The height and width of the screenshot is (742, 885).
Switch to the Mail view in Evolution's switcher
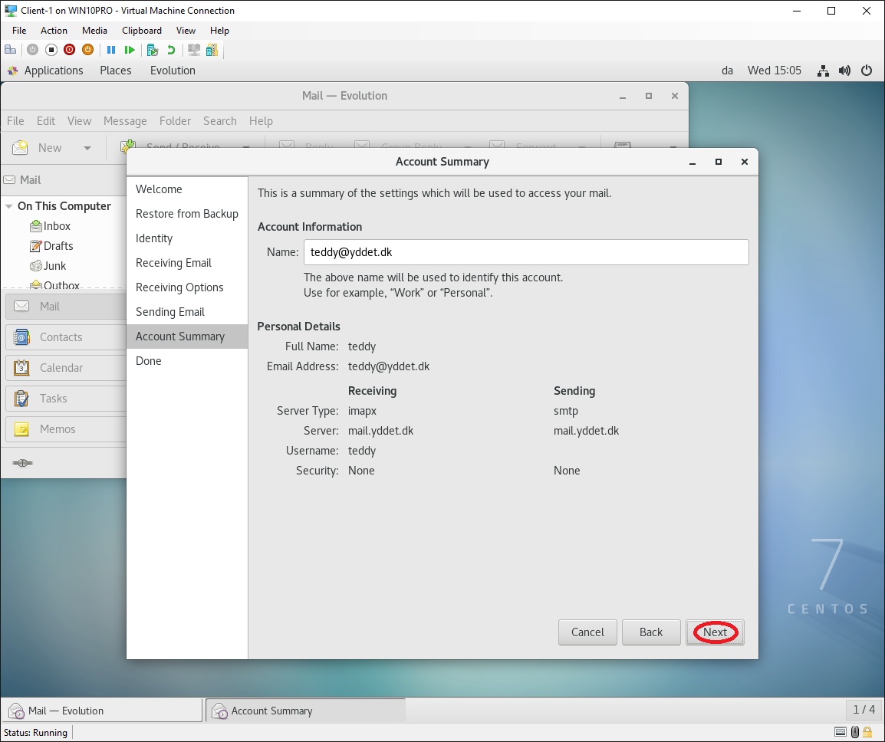coord(65,307)
